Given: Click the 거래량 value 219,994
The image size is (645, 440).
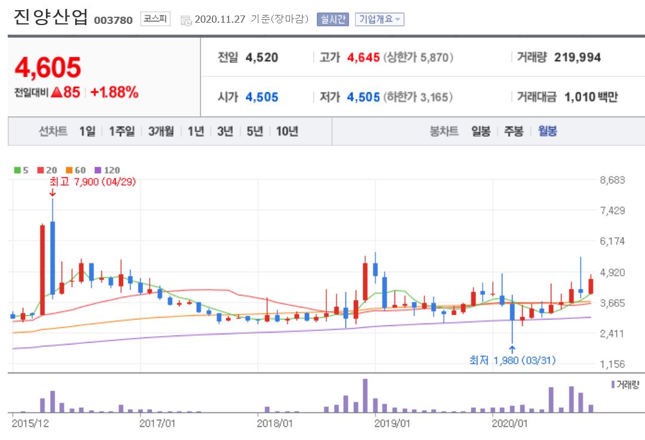Looking at the screenshot, I should 578,57.
